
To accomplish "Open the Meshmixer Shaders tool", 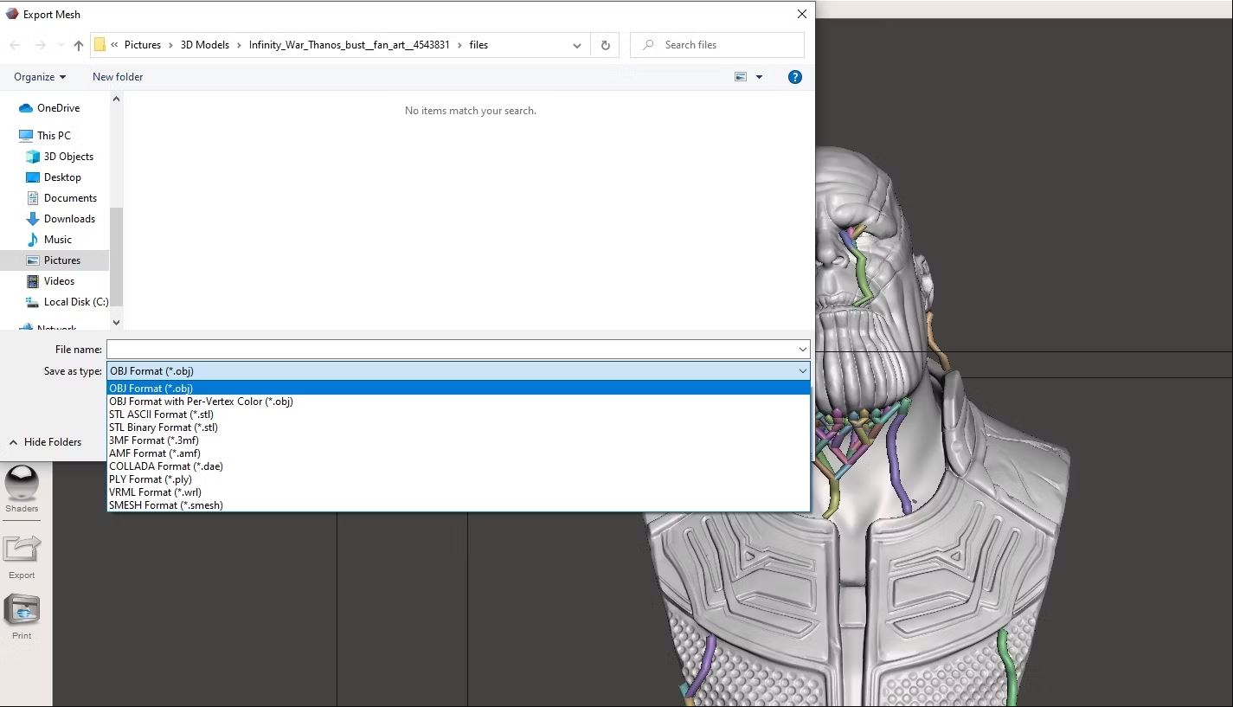I will (22, 487).
